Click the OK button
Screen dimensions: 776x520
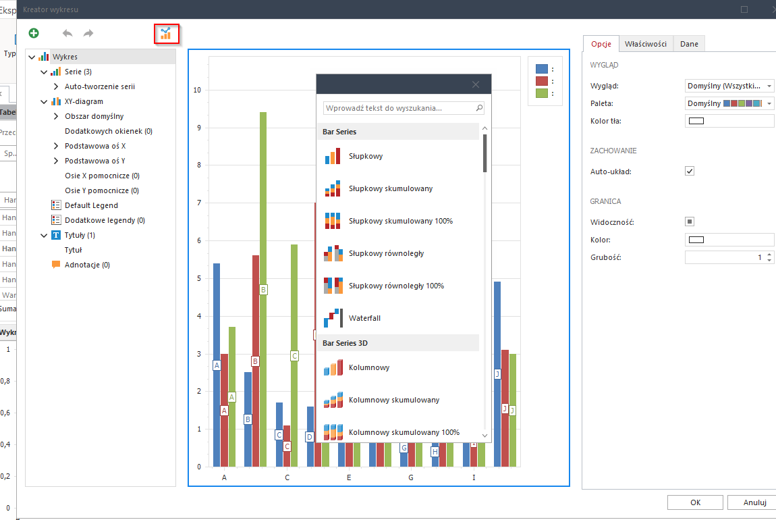click(695, 502)
